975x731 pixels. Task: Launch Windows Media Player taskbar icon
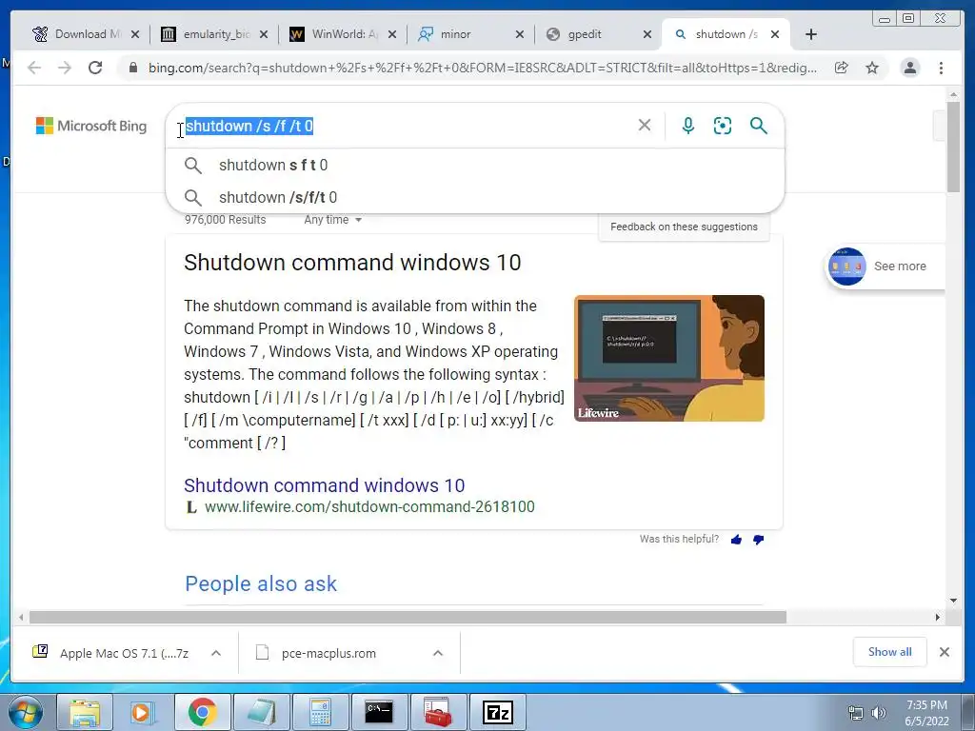[143, 712]
